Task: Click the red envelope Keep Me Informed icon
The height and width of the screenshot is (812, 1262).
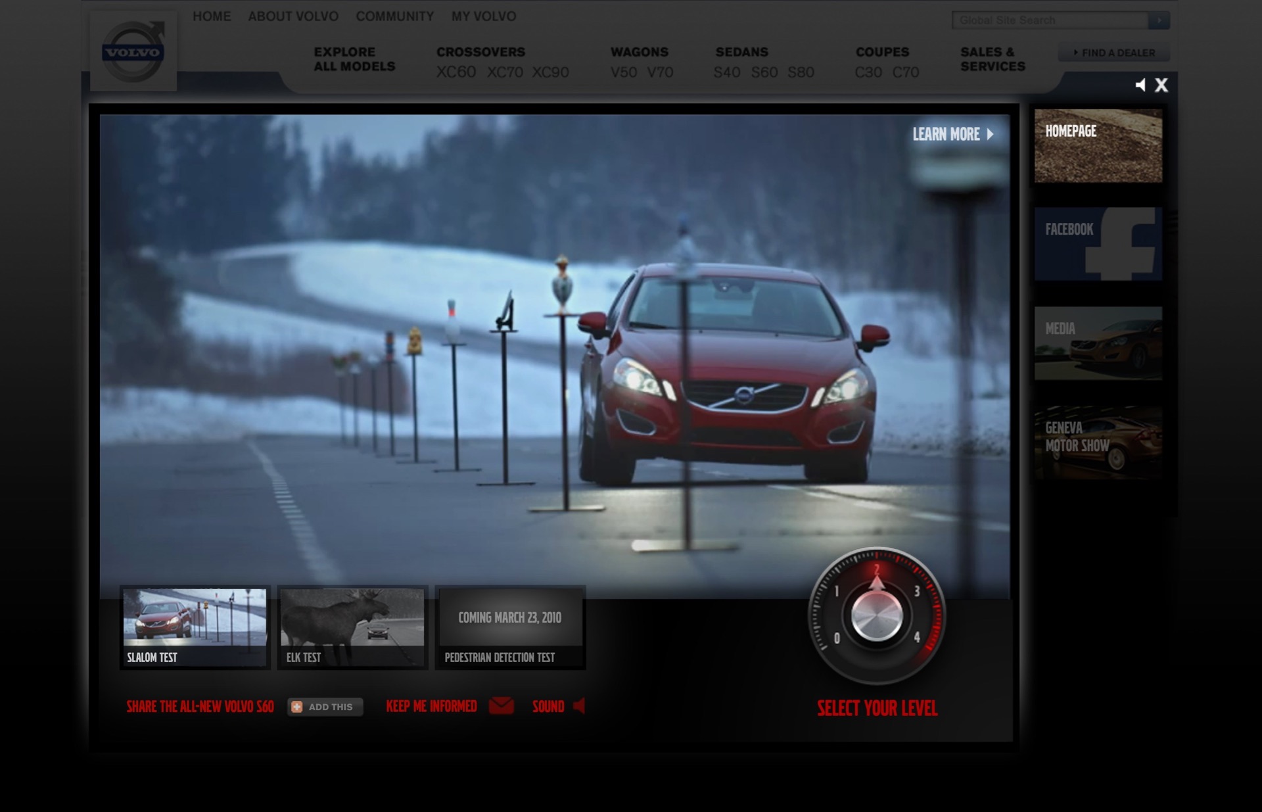Action: point(502,705)
